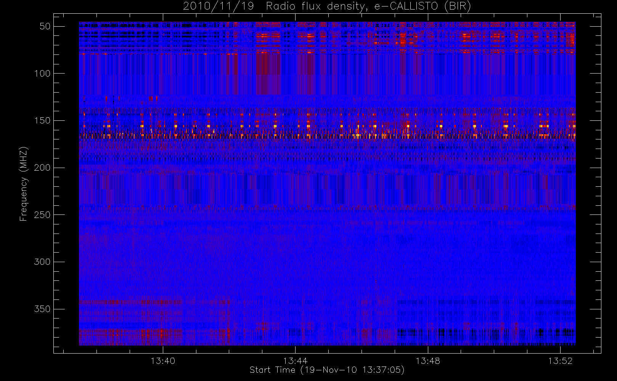Click the 'Start Time (19-Nov-10 13:37:05)' label

(x=327, y=370)
